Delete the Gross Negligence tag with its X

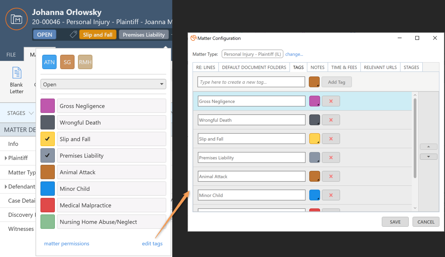point(331,101)
